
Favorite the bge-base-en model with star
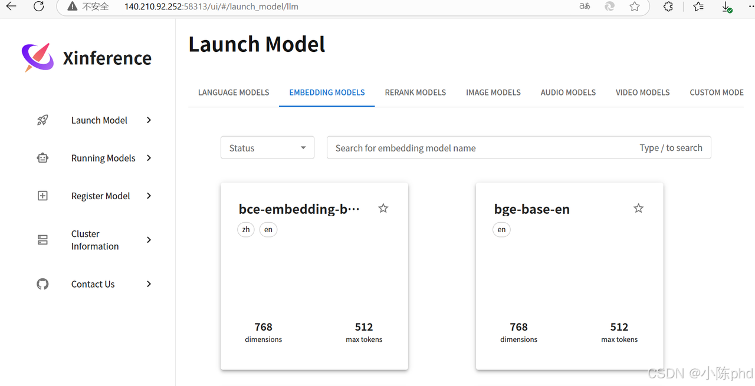pyautogui.click(x=638, y=208)
